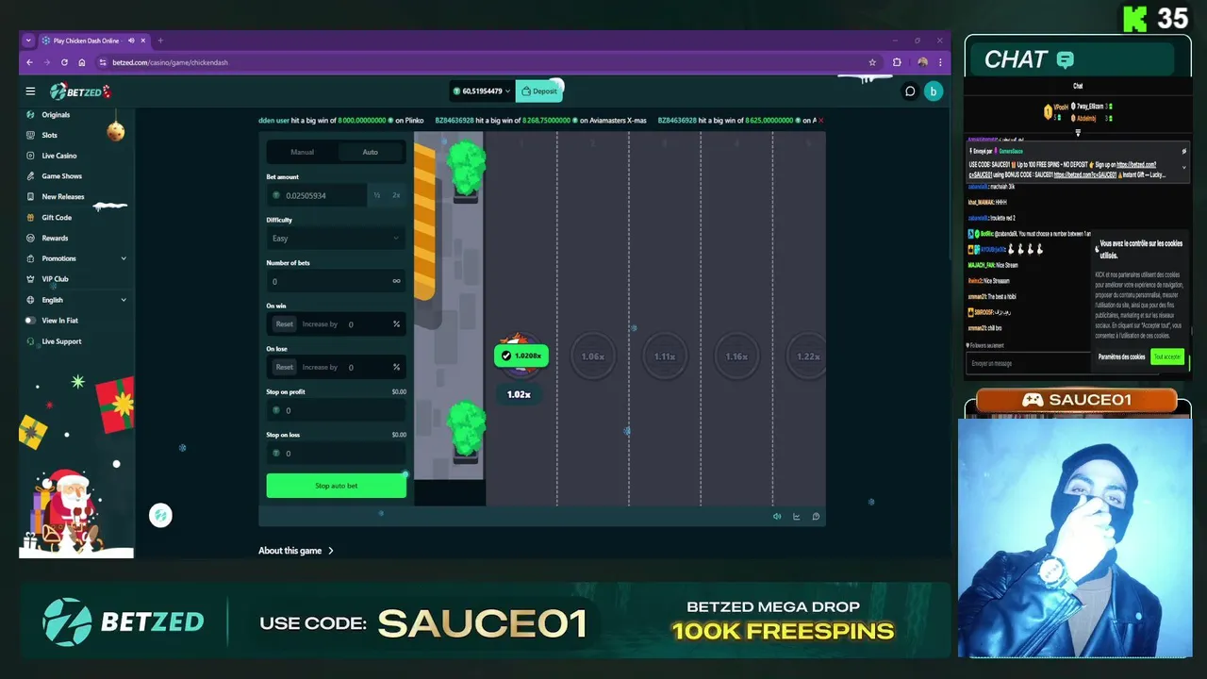Open the balance currency dropdown

pos(481,91)
